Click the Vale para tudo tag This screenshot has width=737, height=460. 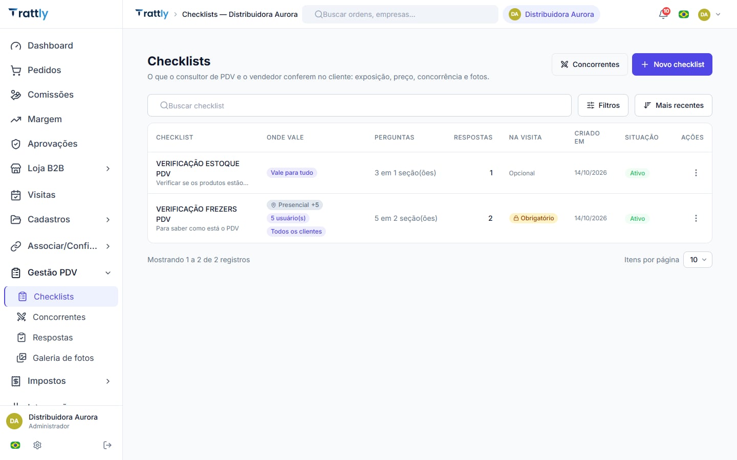coord(292,173)
